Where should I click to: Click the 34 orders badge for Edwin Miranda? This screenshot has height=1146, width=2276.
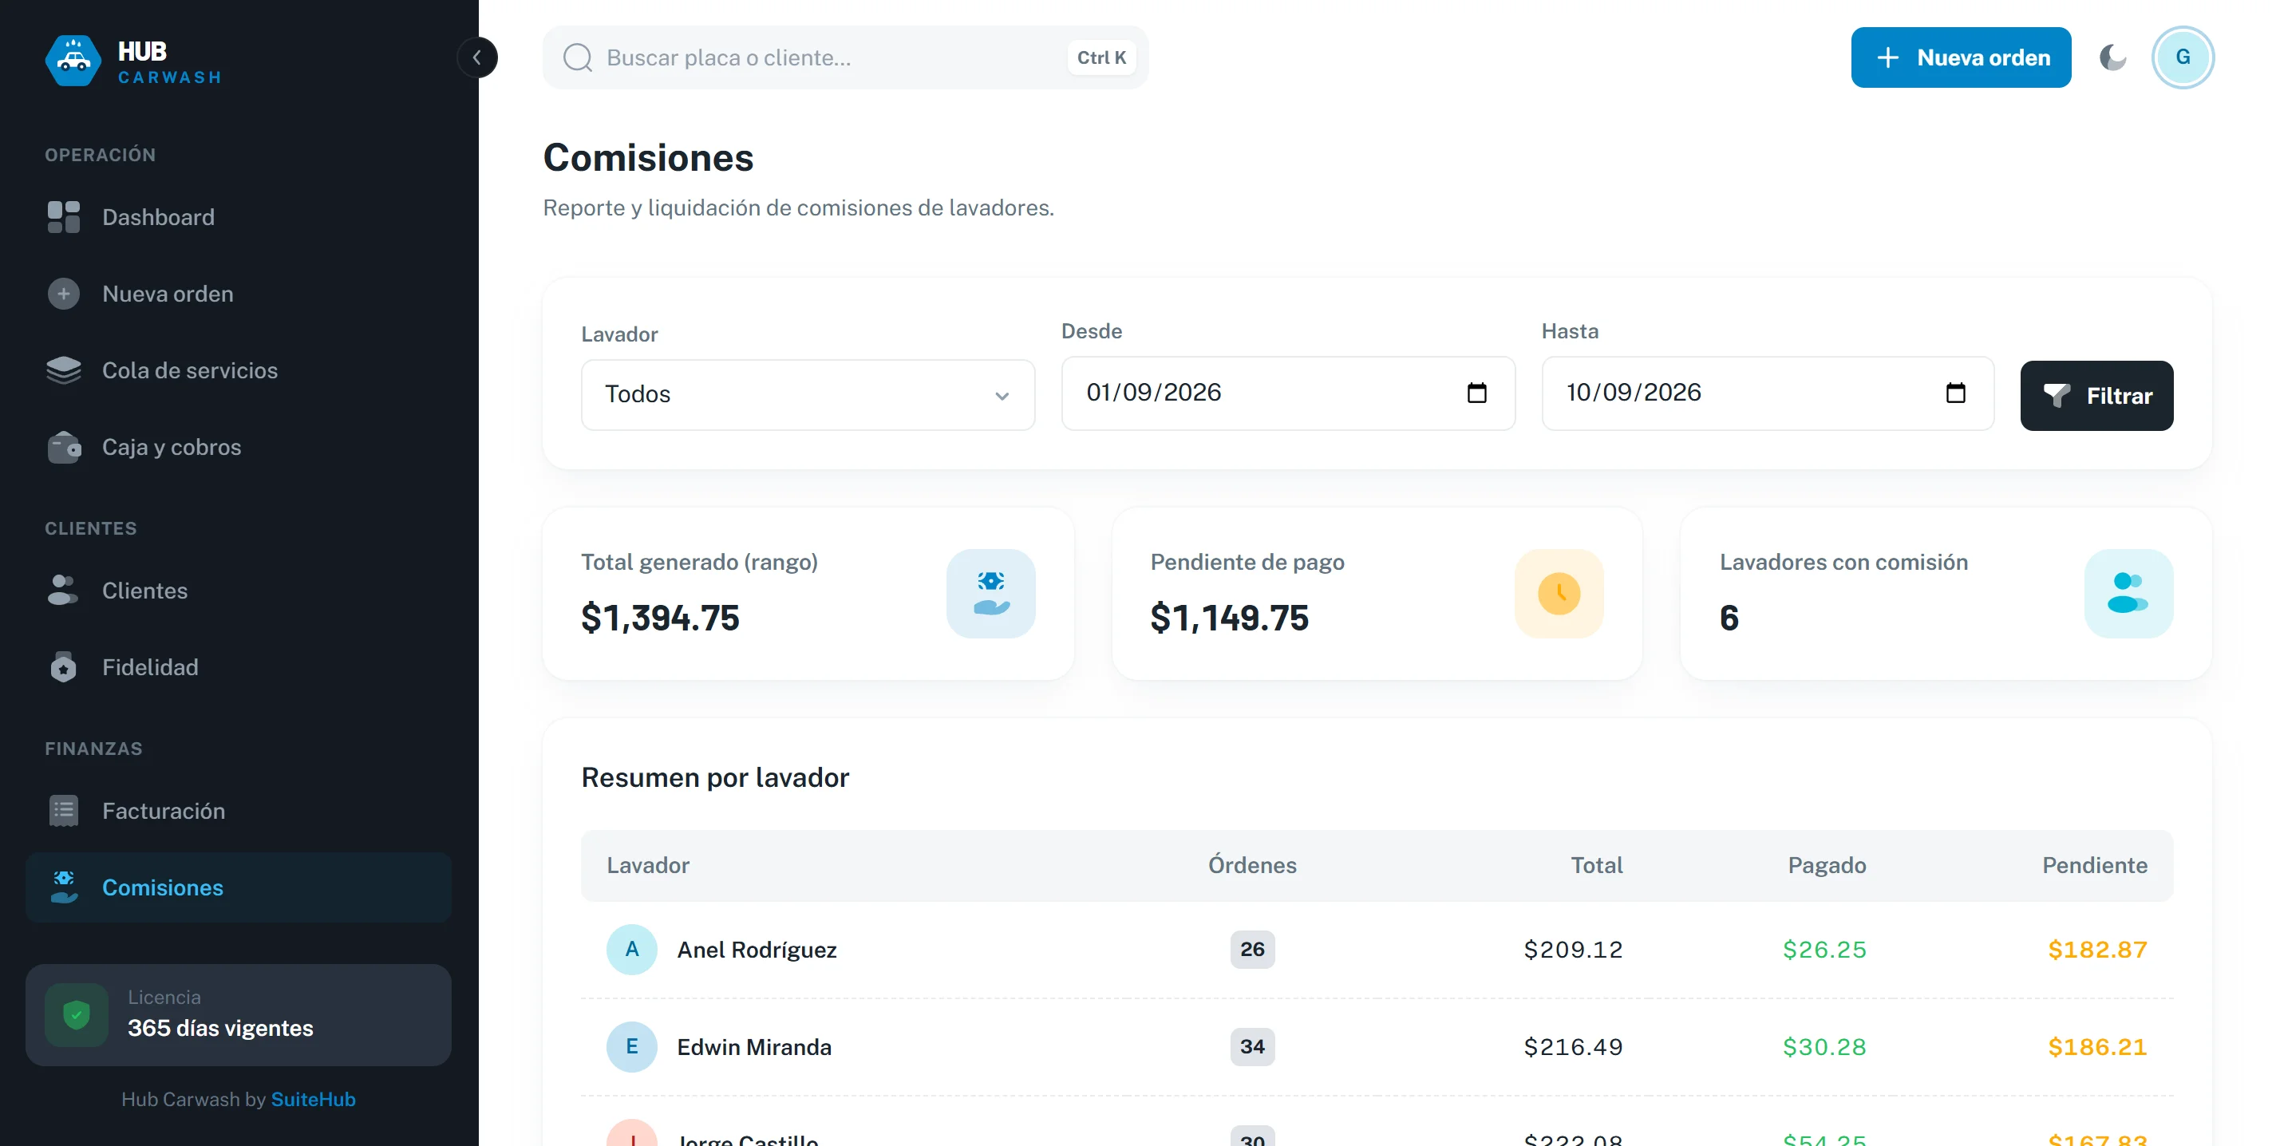(1252, 1047)
